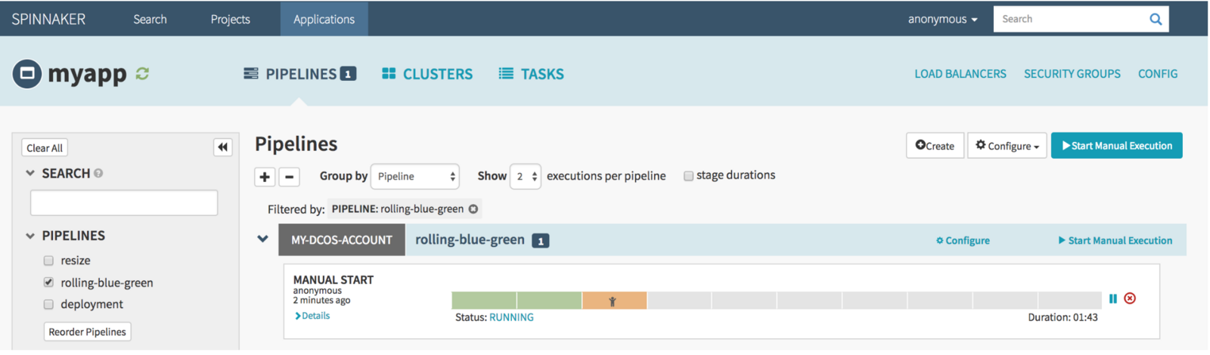Remove the rolling-blue-green pipeline filter tag
Viewport: 1210px width, 355px height.
(473, 209)
